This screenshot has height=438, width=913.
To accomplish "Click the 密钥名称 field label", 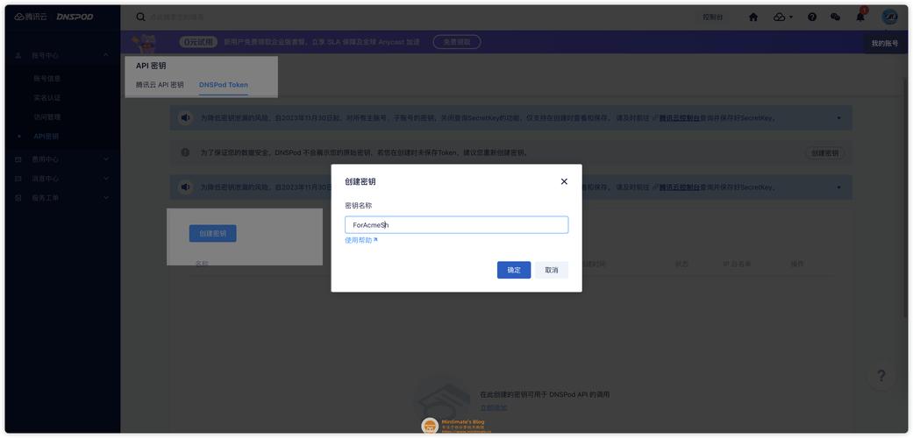I will coord(359,205).
